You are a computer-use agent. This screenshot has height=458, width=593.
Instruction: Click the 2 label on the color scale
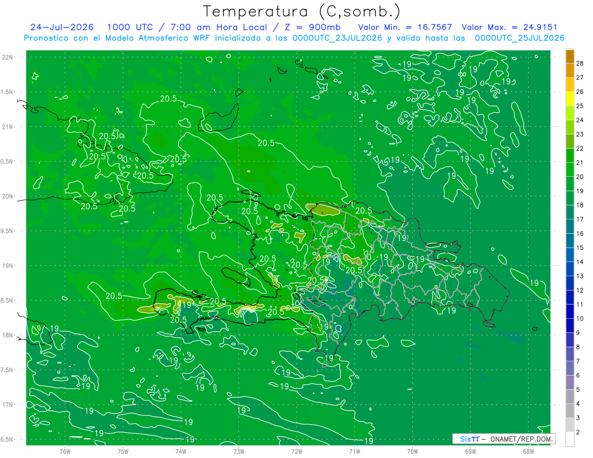(x=579, y=432)
